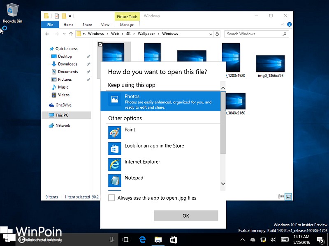Open Explorer help question mark icon
Screen dimensions: 329x246
(x=290, y=25)
